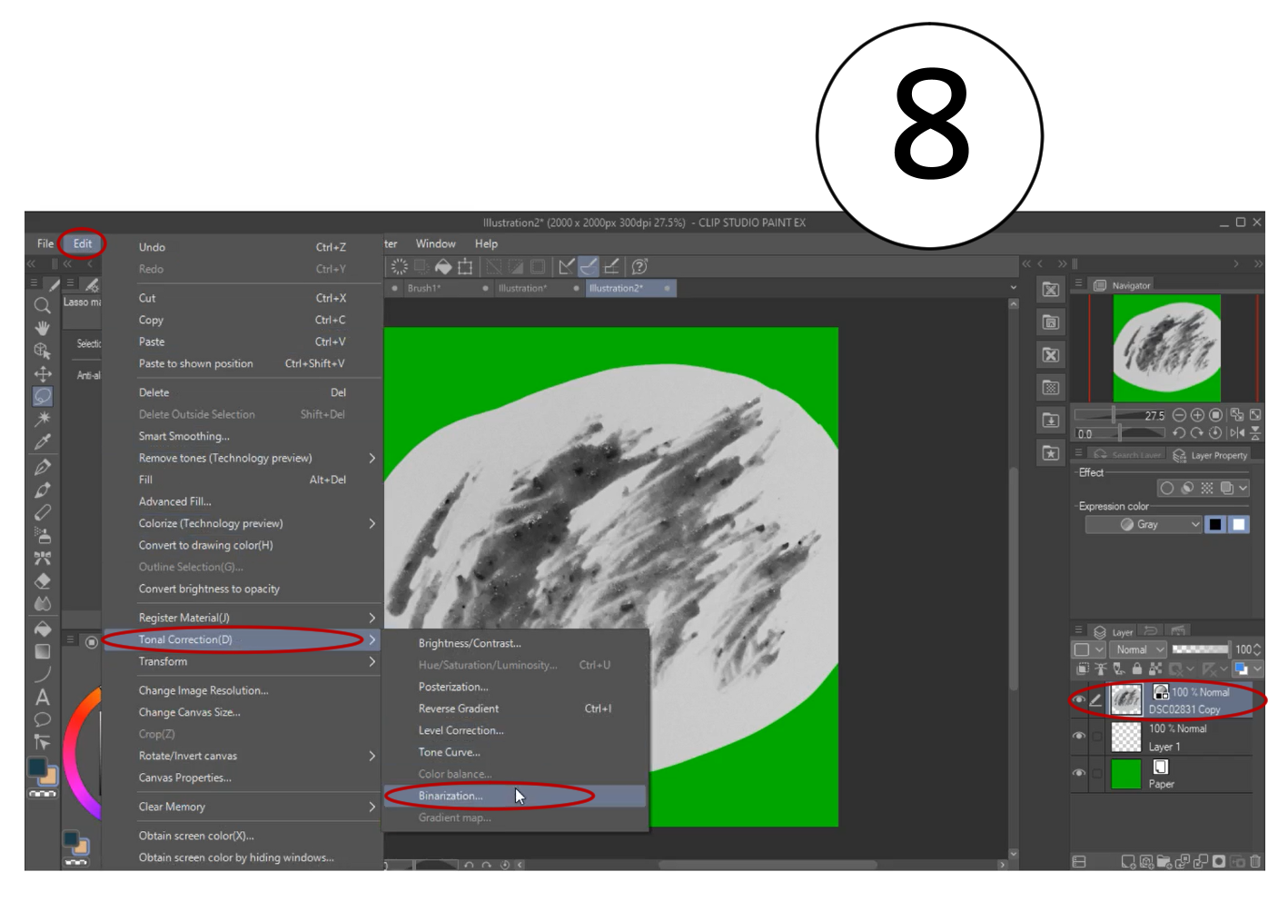1288x921 pixels.
Task: Toggle the Lock Layer padlock icon
Action: click(1135, 669)
